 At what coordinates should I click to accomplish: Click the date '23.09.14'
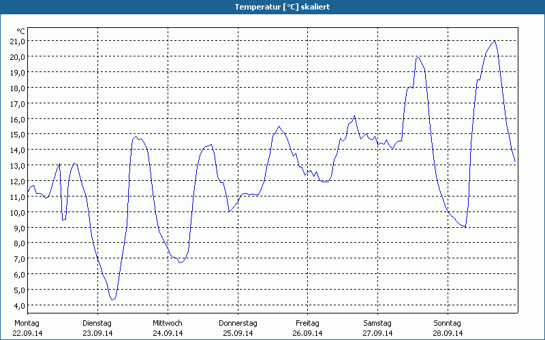tap(97, 333)
